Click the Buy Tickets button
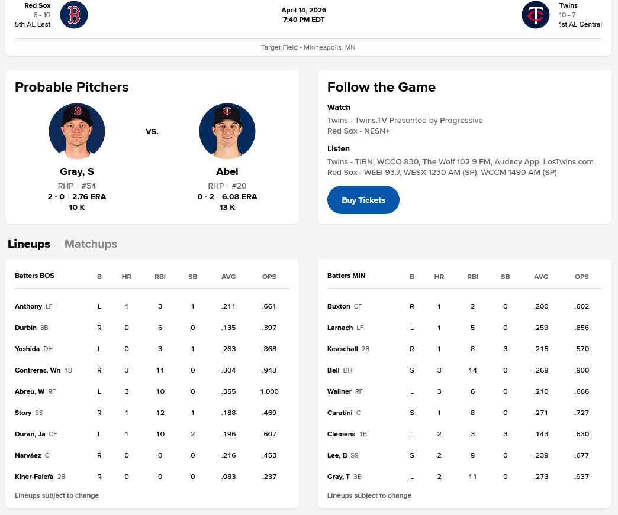Image resolution: width=618 pixels, height=515 pixels. 363,200
